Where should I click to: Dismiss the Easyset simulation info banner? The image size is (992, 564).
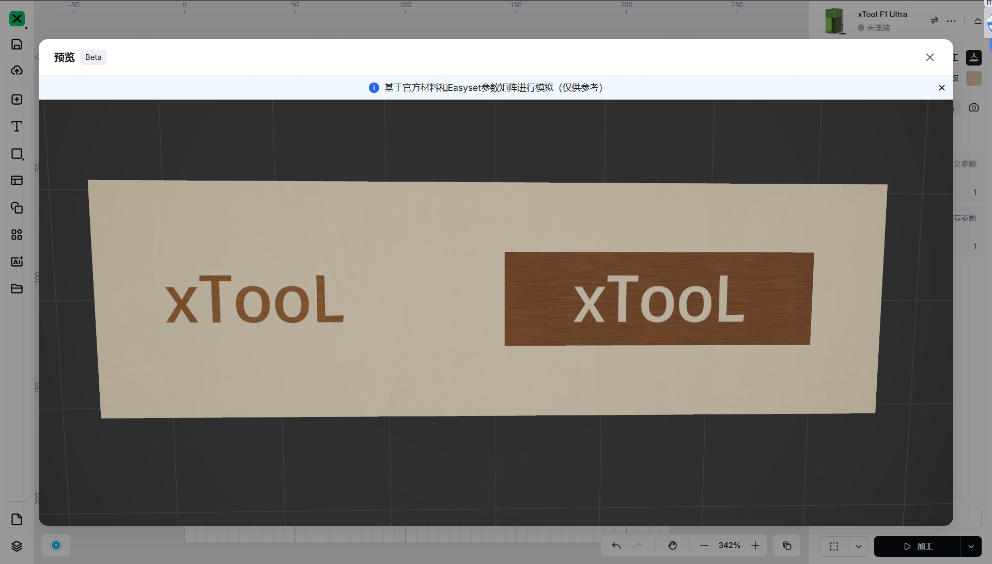pos(941,88)
